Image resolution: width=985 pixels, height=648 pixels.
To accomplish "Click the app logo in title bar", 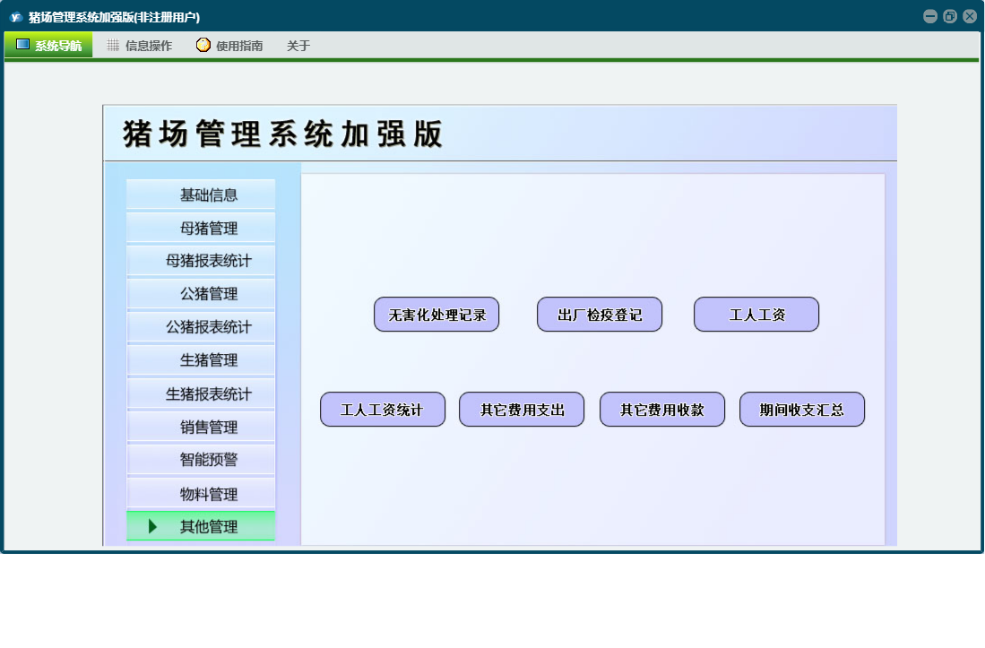I will click(x=15, y=16).
